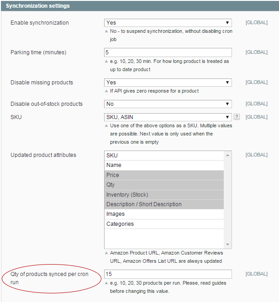
Task: Open the SKU, ASIN dropdown
Action: [x=168, y=117]
